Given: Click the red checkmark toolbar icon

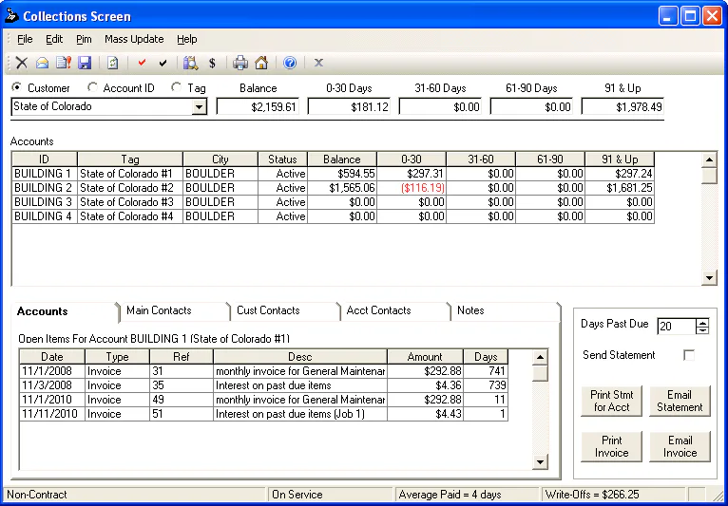Looking at the screenshot, I should [142, 64].
